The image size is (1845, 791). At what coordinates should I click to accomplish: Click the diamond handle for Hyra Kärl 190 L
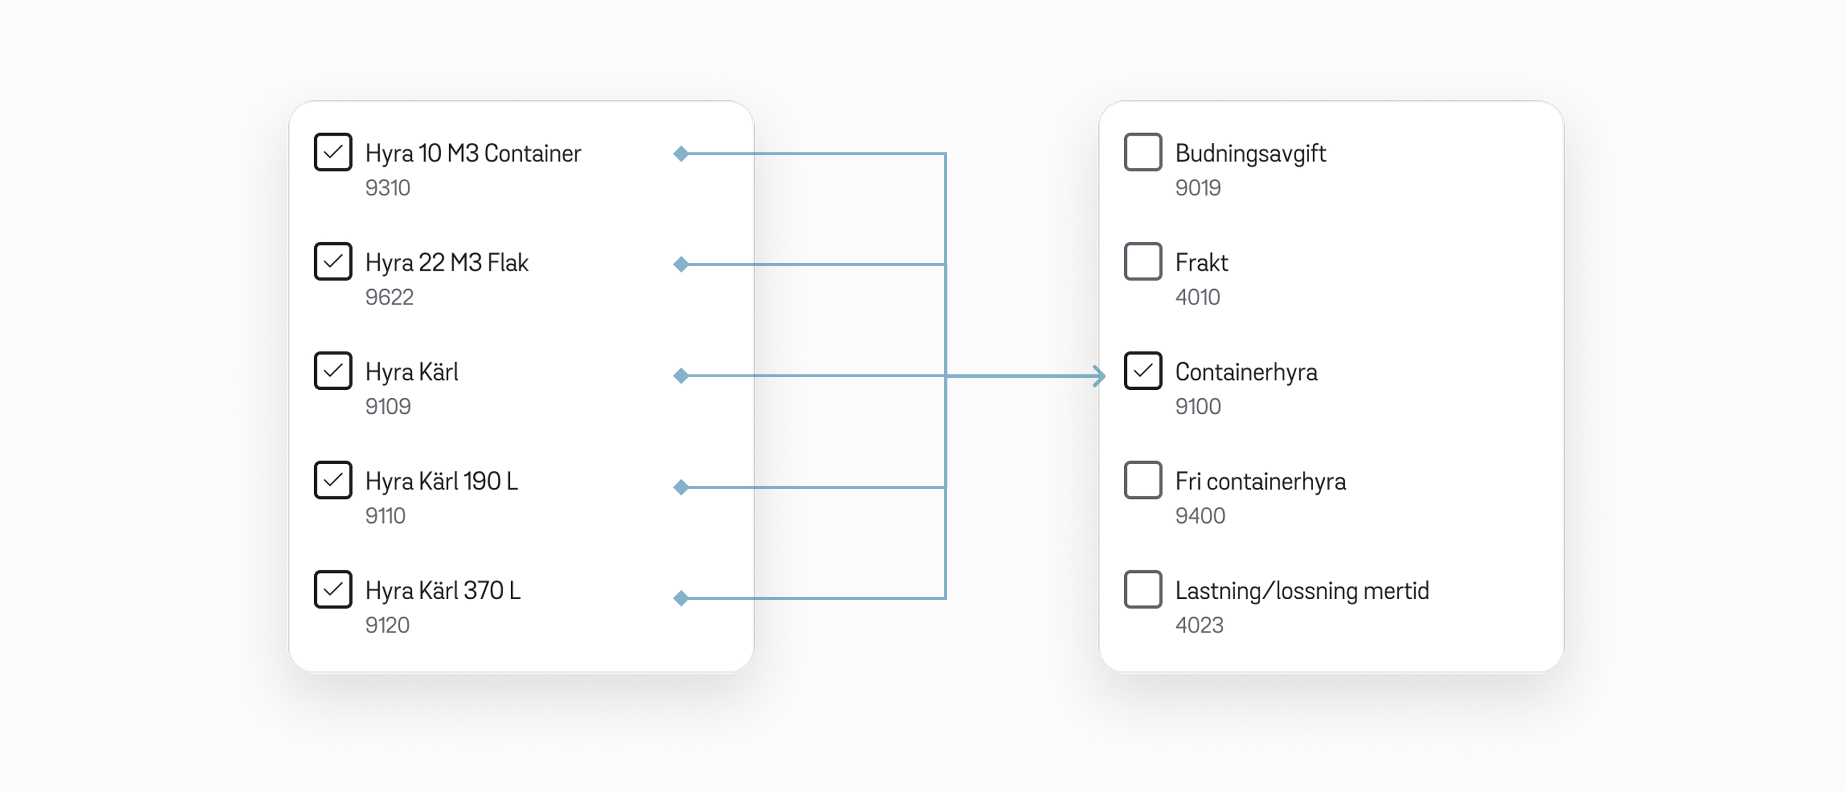[681, 487]
